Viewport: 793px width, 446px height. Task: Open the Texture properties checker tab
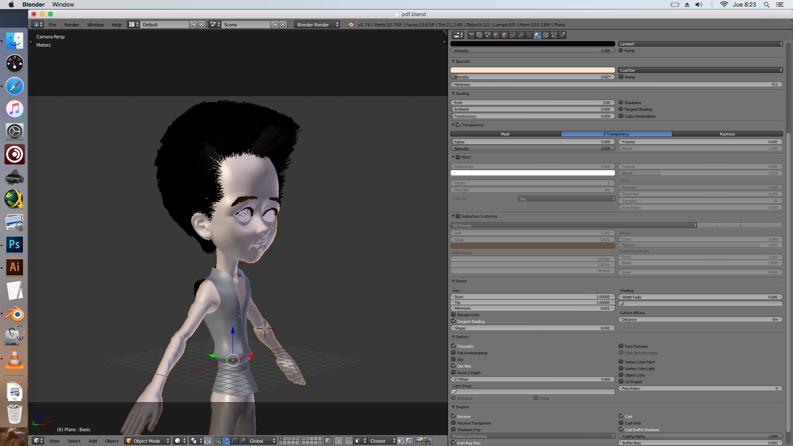[x=546, y=35]
